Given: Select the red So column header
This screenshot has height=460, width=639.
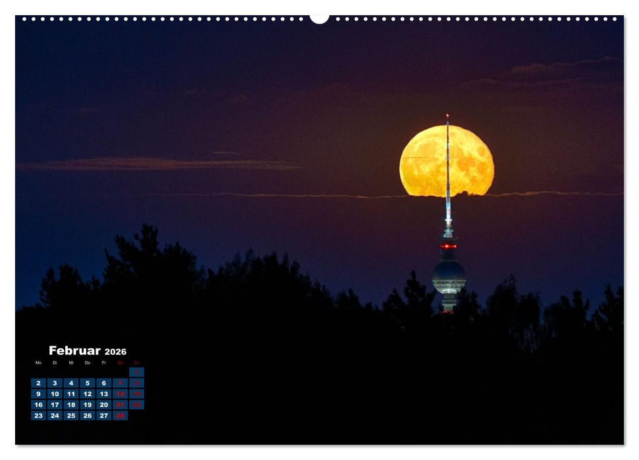Looking at the screenshot, I should pos(137,363).
